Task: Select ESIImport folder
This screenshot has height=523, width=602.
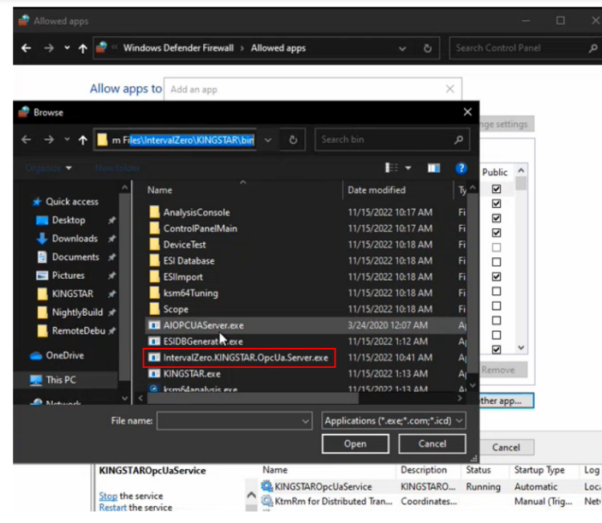Action: (183, 276)
